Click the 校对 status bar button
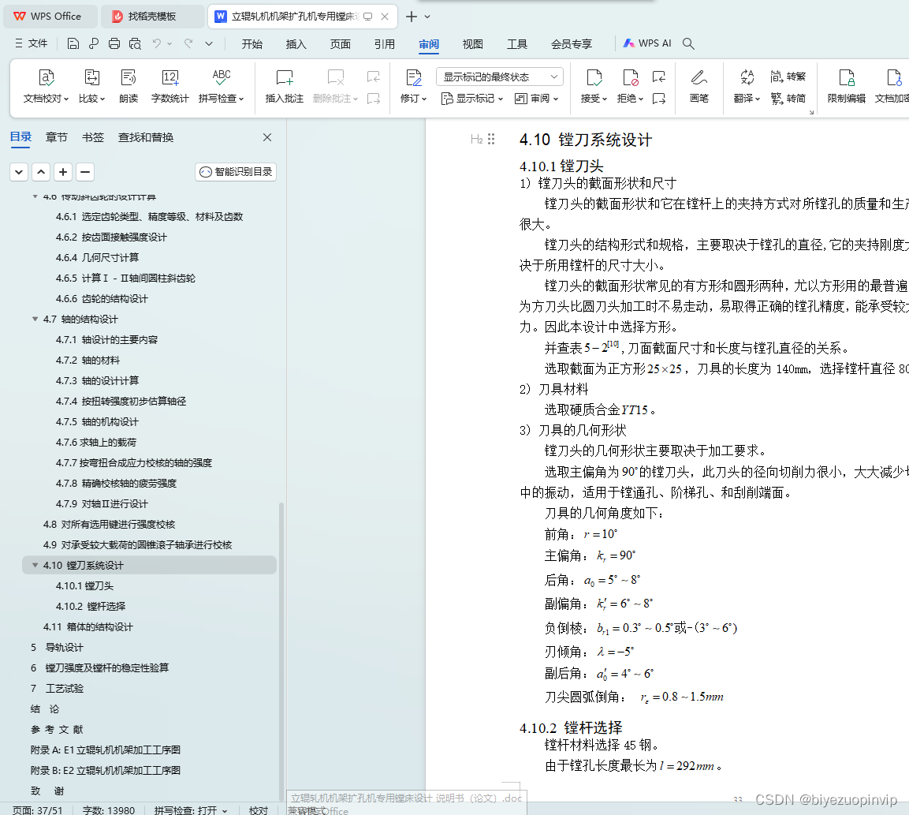Viewport: 909px width, 815px height. click(259, 809)
